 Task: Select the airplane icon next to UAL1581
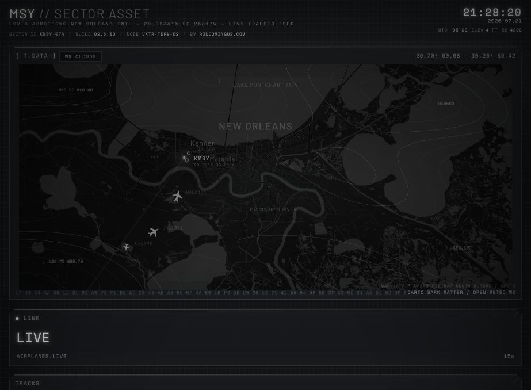click(x=153, y=232)
